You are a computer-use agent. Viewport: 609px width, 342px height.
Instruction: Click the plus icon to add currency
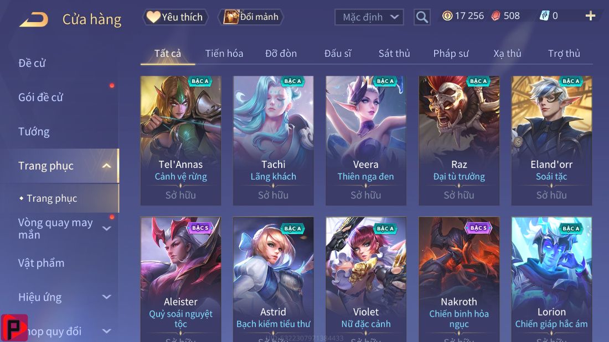click(590, 16)
